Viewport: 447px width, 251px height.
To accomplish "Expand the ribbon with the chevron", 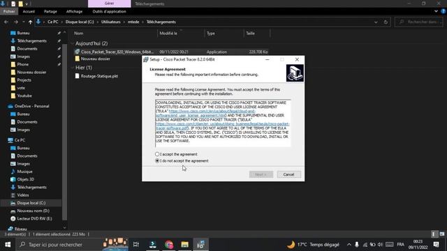I will 436,11.
